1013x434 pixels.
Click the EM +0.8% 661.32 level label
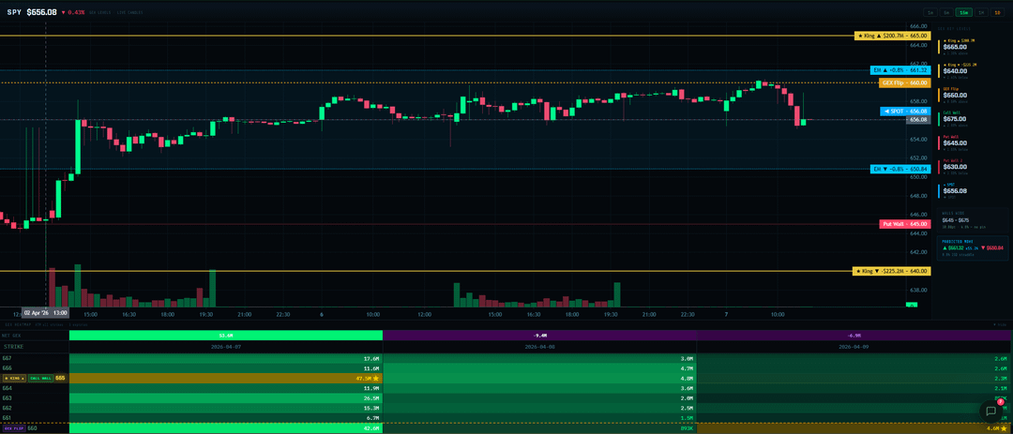point(900,70)
